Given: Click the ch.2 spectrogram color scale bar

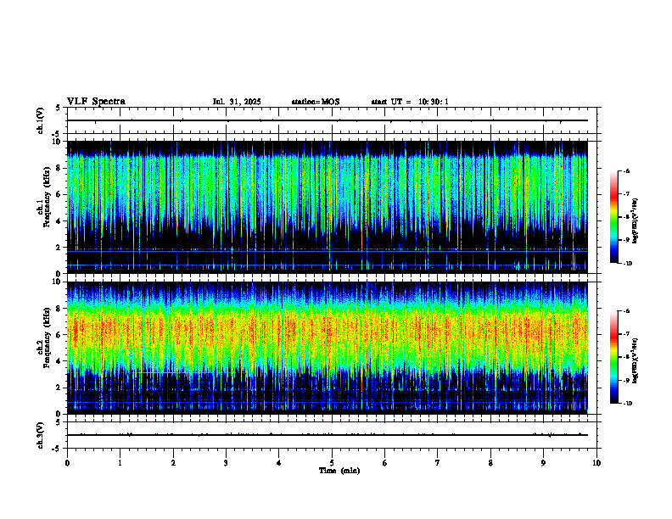Looking at the screenshot, I should tap(614, 357).
